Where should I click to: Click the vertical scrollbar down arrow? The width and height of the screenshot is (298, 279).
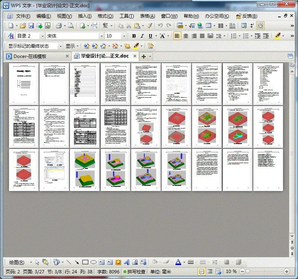pos(292,236)
